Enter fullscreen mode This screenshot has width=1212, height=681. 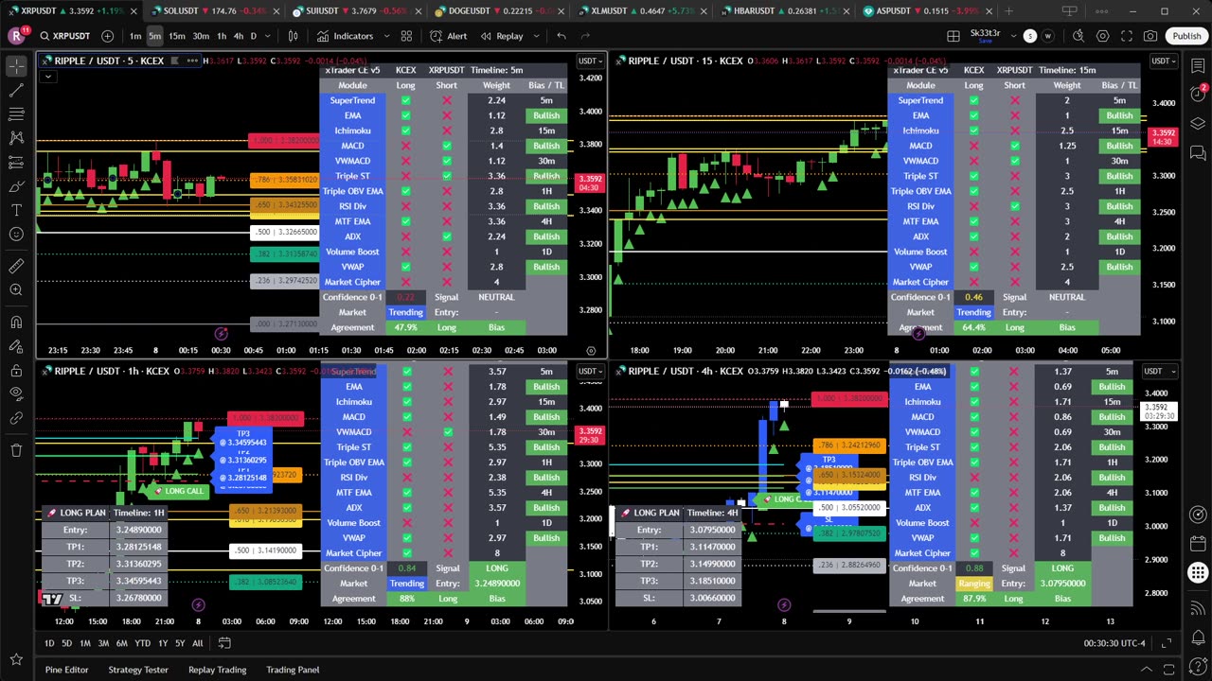[x=1127, y=36]
